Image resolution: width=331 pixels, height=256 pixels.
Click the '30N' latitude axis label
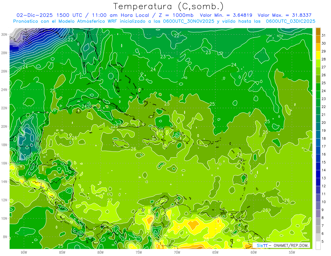[x=4, y=35]
